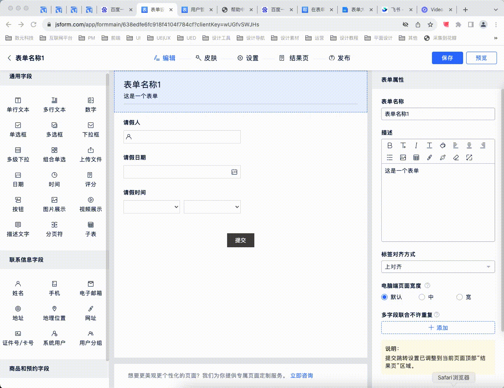Insert image in description editor
This screenshot has height=388, width=504.
[x=403, y=157]
